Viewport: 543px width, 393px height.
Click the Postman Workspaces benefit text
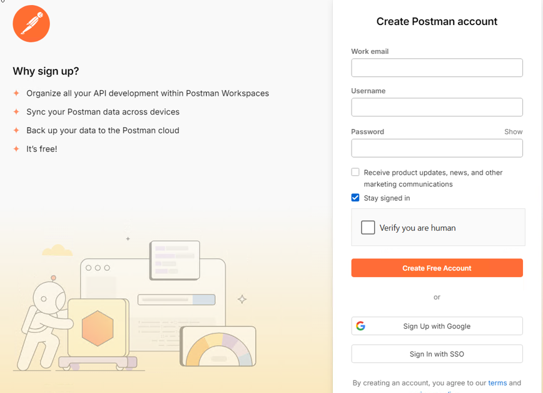(148, 94)
